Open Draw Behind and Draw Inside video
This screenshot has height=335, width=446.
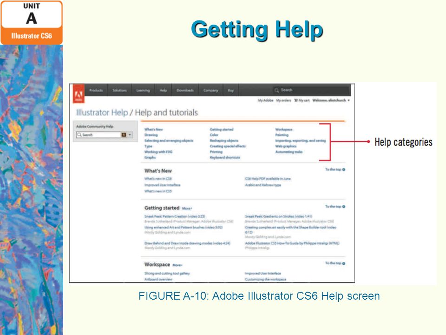[187, 243]
